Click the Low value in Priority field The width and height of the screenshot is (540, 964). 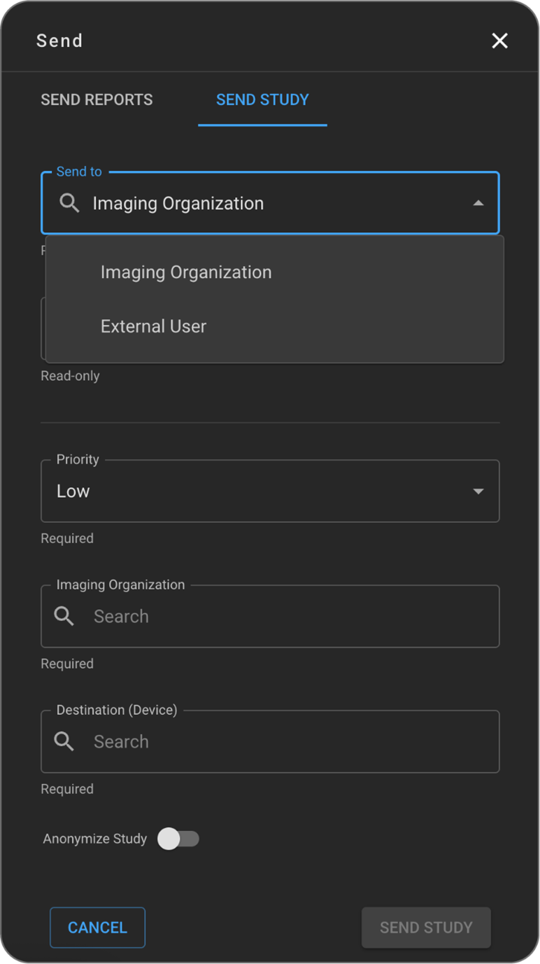point(73,491)
